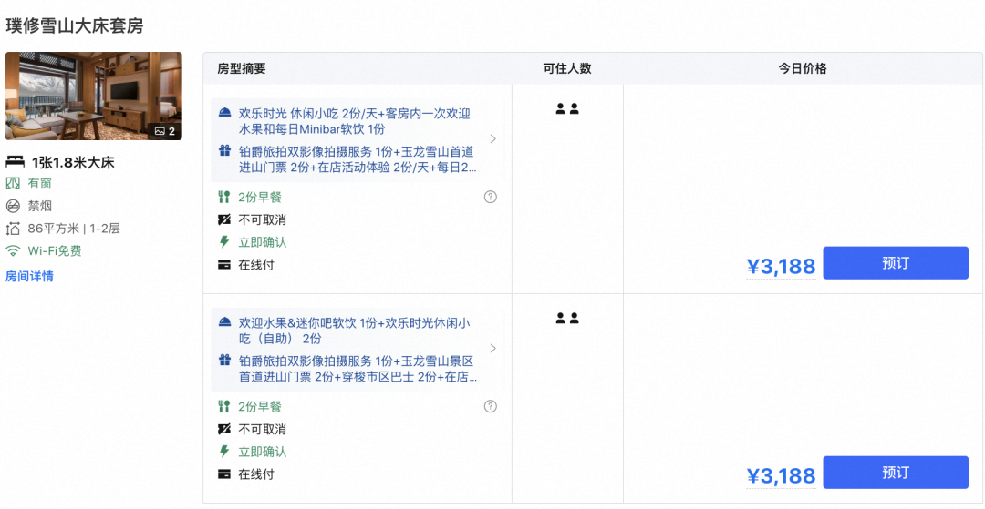Click the no-smoking icon beside 禁烟
The width and height of the screenshot is (985, 509).
click(13, 206)
